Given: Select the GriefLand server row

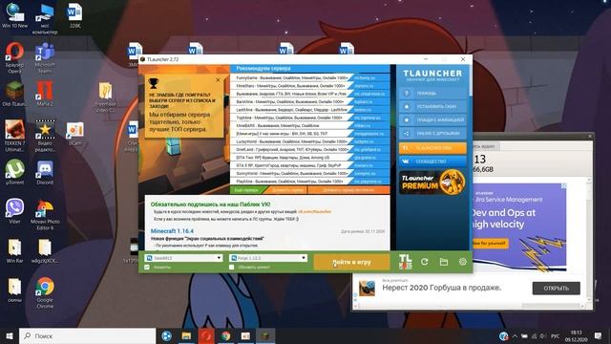Looking at the screenshot, I should [x=309, y=149].
